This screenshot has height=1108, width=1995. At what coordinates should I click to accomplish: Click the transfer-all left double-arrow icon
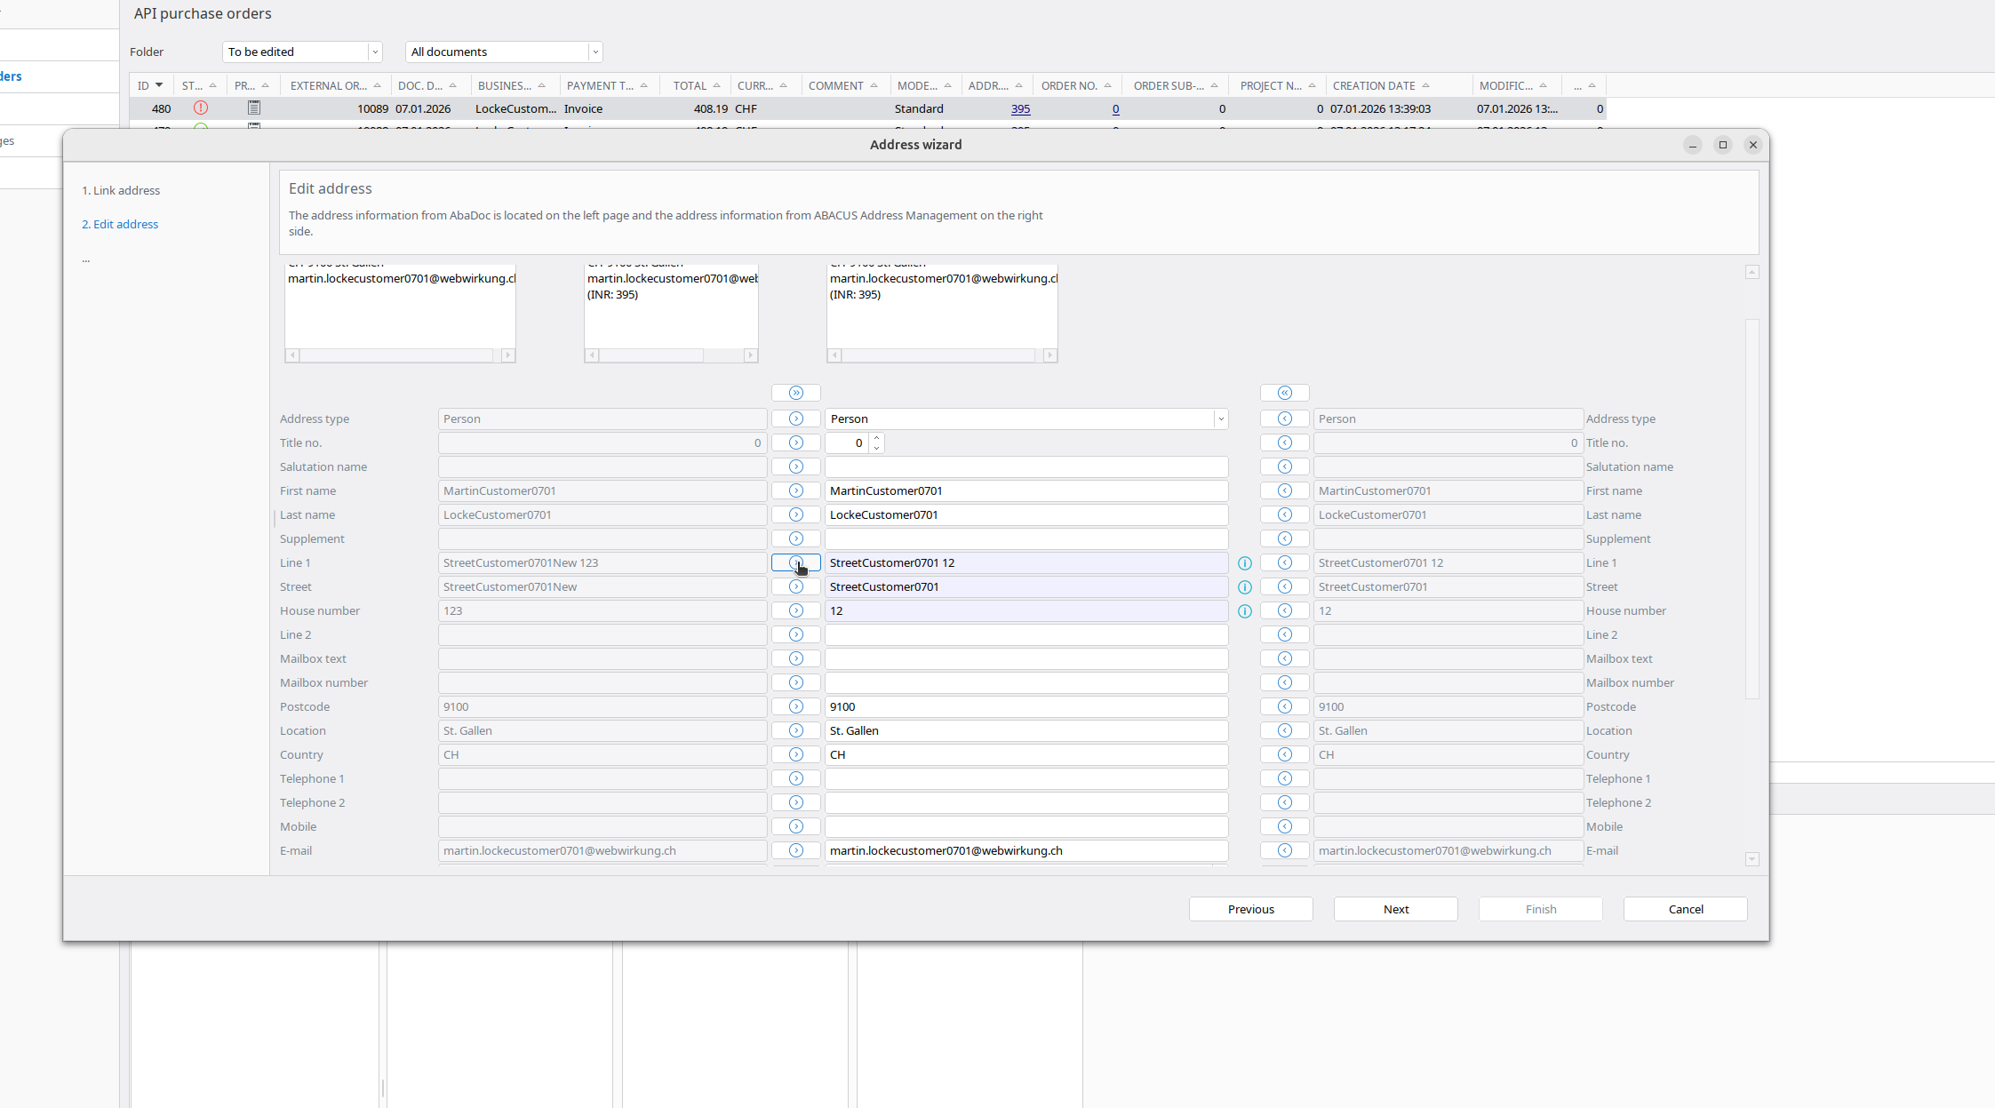(1284, 392)
